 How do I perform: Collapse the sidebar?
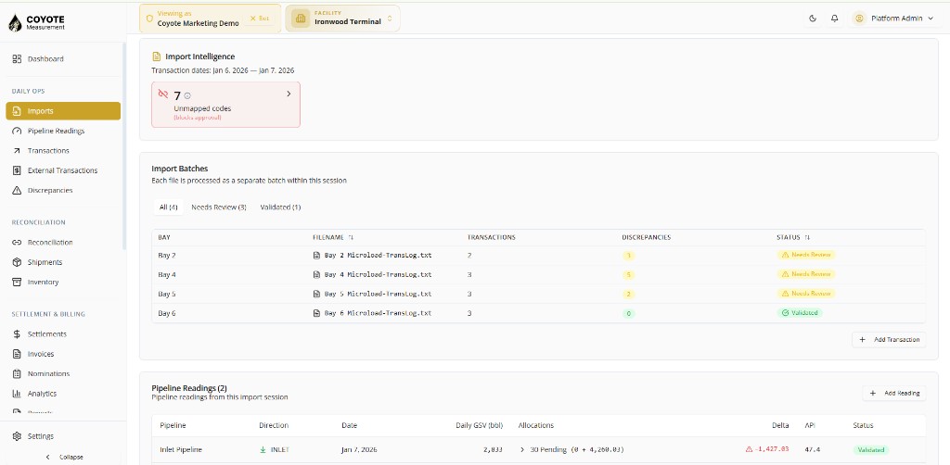pyautogui.click(x=64, y=458)
